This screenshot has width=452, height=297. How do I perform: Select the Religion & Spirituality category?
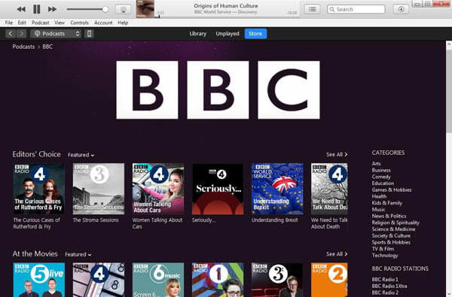[395, 223]
